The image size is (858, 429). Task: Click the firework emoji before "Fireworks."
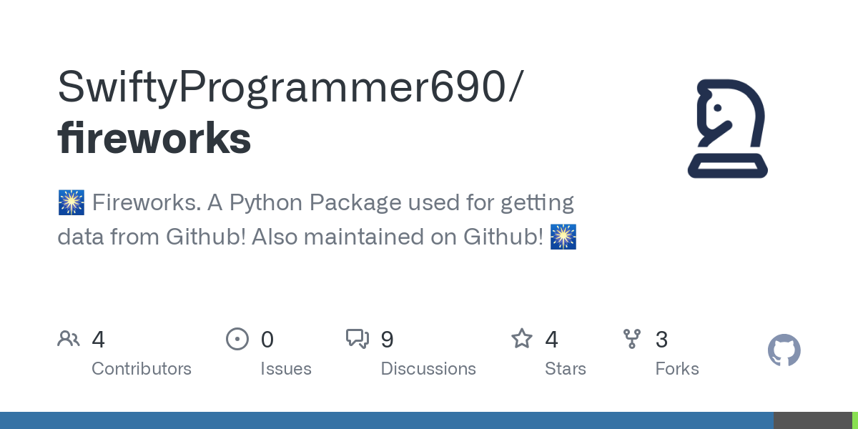(71, 203)
